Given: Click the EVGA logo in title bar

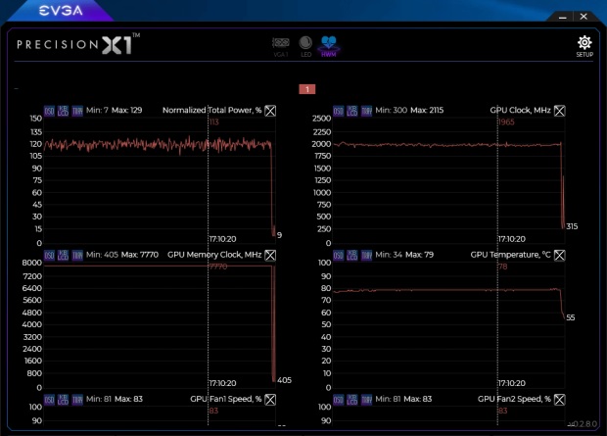Looking at the screenshot, I should pyautogui.click(x=61, y=11).
